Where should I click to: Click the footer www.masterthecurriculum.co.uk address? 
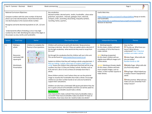click(x=77, y=112)
